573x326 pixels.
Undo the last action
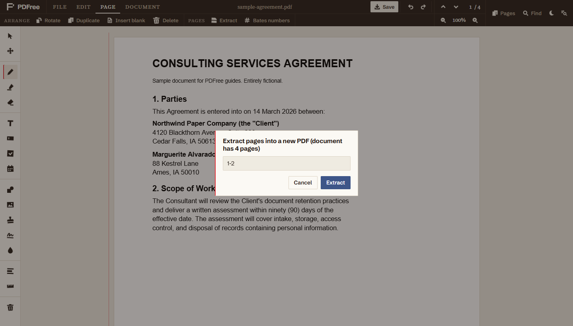tap(411, 7)
